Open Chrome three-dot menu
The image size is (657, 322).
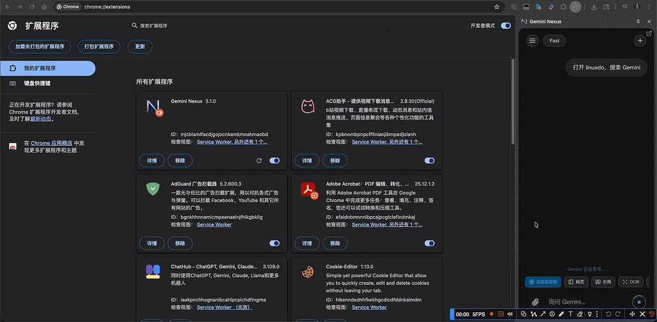(649, 6)
